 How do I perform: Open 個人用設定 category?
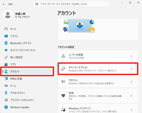(x=16, y=57)
